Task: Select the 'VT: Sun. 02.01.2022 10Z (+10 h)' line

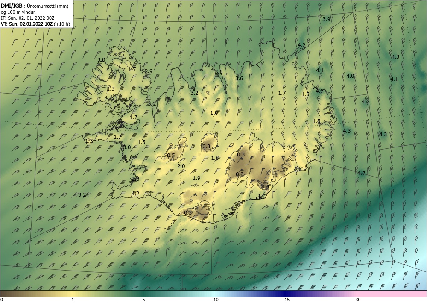Action: point(35,24)
